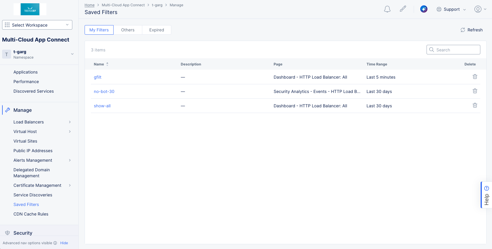This screenshot has height=249, width=492.
Task: Click the '3 items' count text
Action: [x=98, y=50]
